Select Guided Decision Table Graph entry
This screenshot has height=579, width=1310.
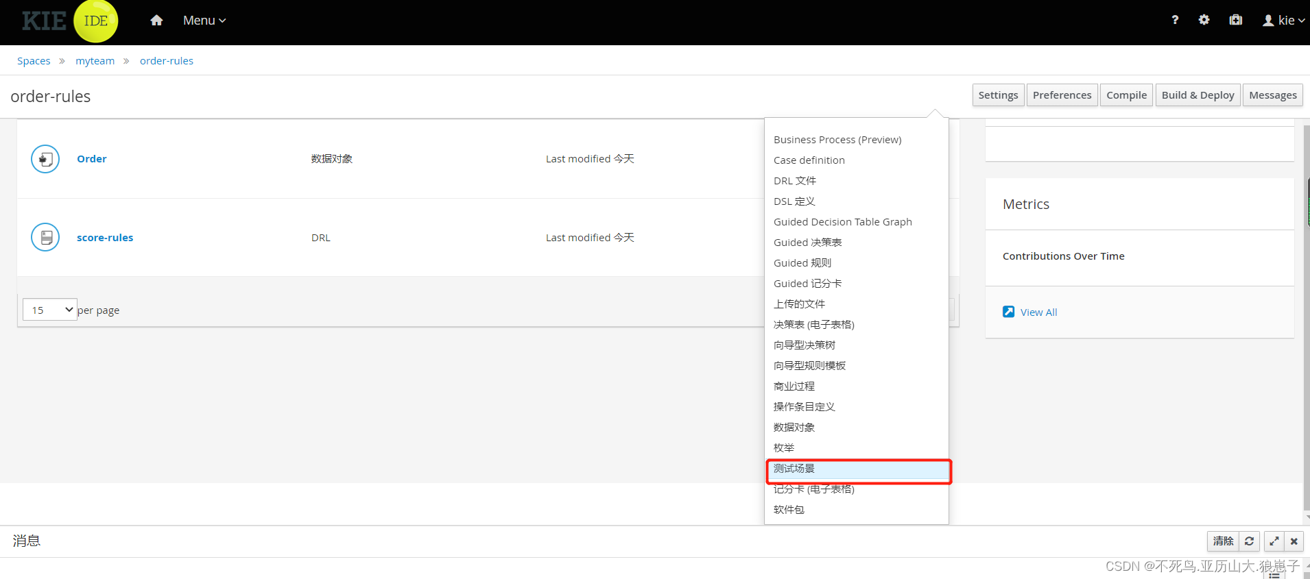[x=857, y=222]
